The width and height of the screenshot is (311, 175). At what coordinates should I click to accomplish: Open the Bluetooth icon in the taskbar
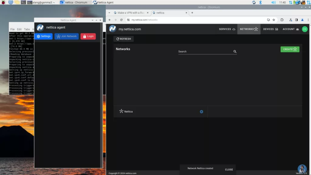(260, 2)
